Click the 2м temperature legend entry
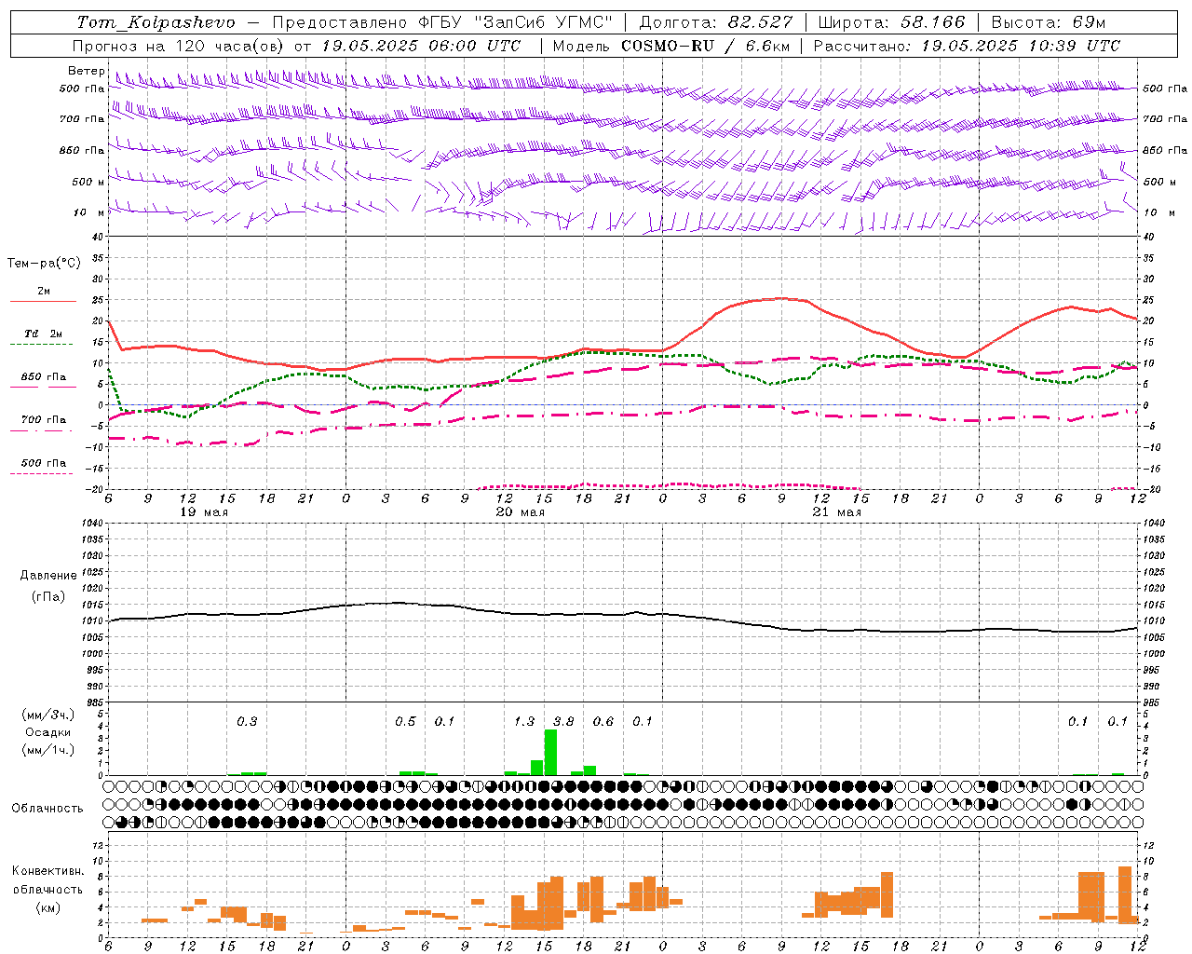Image resolution: width=1192 pixels, height=954 pixels. 44,291
